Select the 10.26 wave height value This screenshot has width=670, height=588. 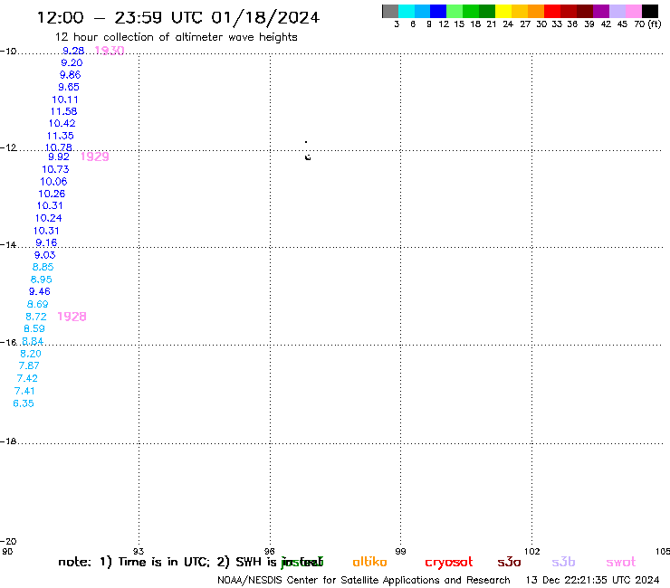pos(52,194)
